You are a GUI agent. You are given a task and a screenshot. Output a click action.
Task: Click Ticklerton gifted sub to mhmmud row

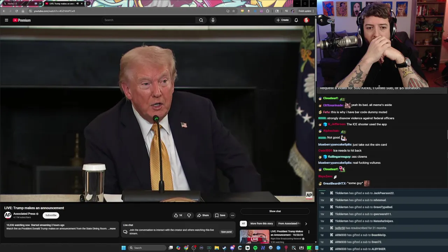(x=383, y=200)
